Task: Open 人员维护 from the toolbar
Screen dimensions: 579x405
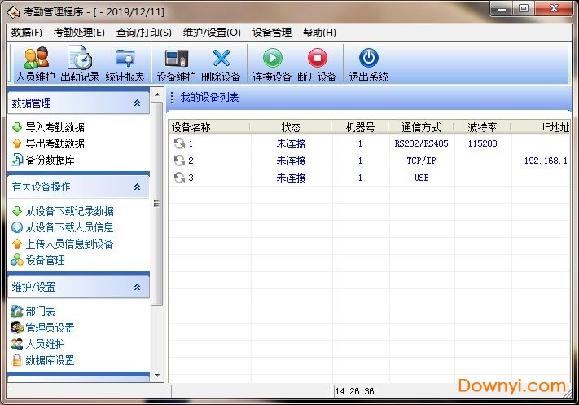Action: [36, 64]
